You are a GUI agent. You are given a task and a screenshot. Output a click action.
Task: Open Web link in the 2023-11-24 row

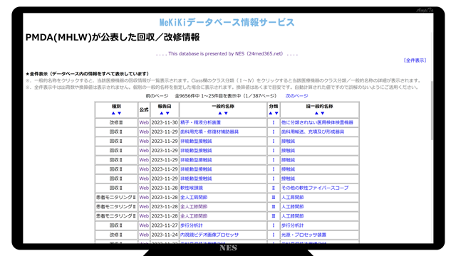coord(144,235)
